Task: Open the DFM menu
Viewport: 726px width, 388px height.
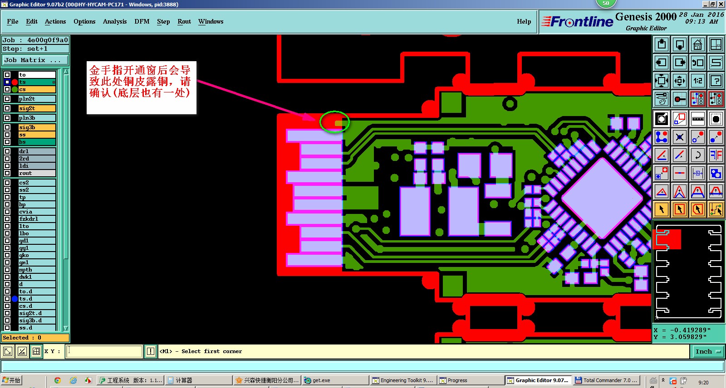Action: click(142, 21)
